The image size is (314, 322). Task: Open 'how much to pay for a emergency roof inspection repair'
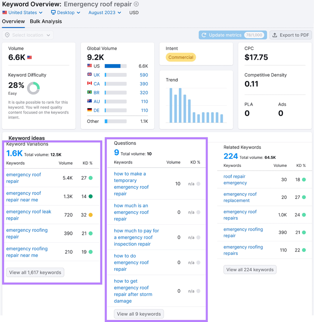click(x=136, y=237)
